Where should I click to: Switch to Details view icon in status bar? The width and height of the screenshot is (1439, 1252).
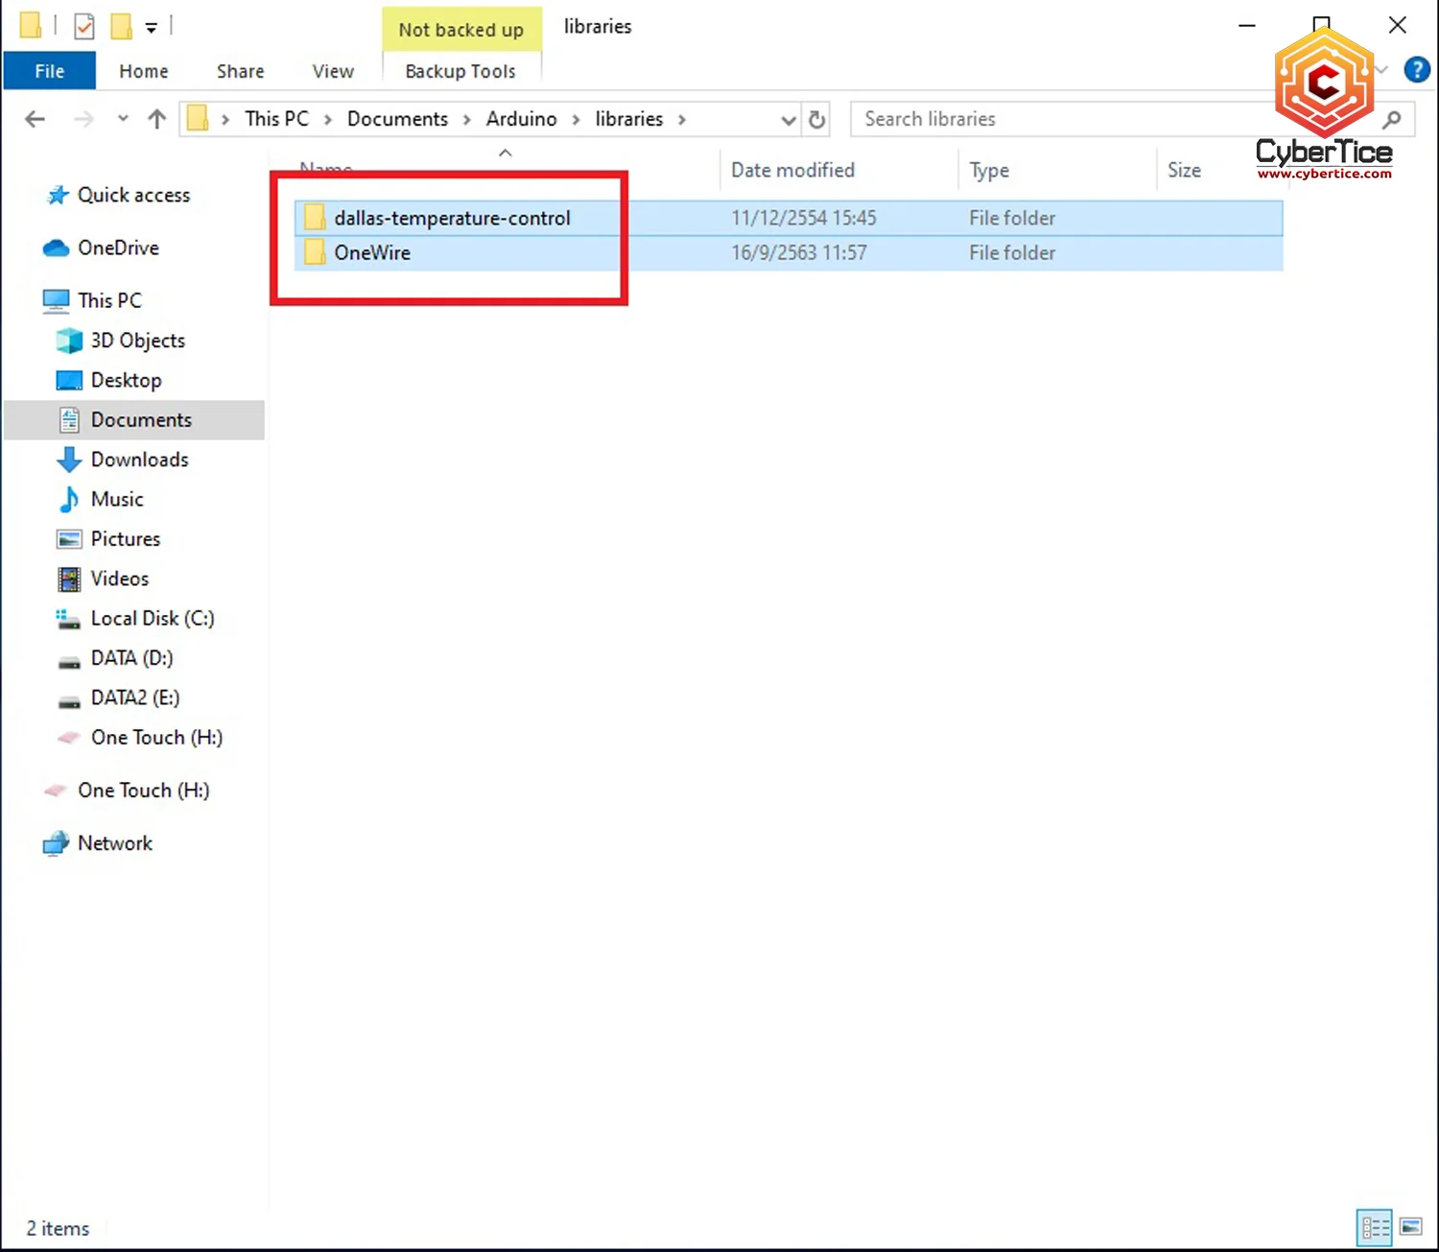tap(1374, 1227)
